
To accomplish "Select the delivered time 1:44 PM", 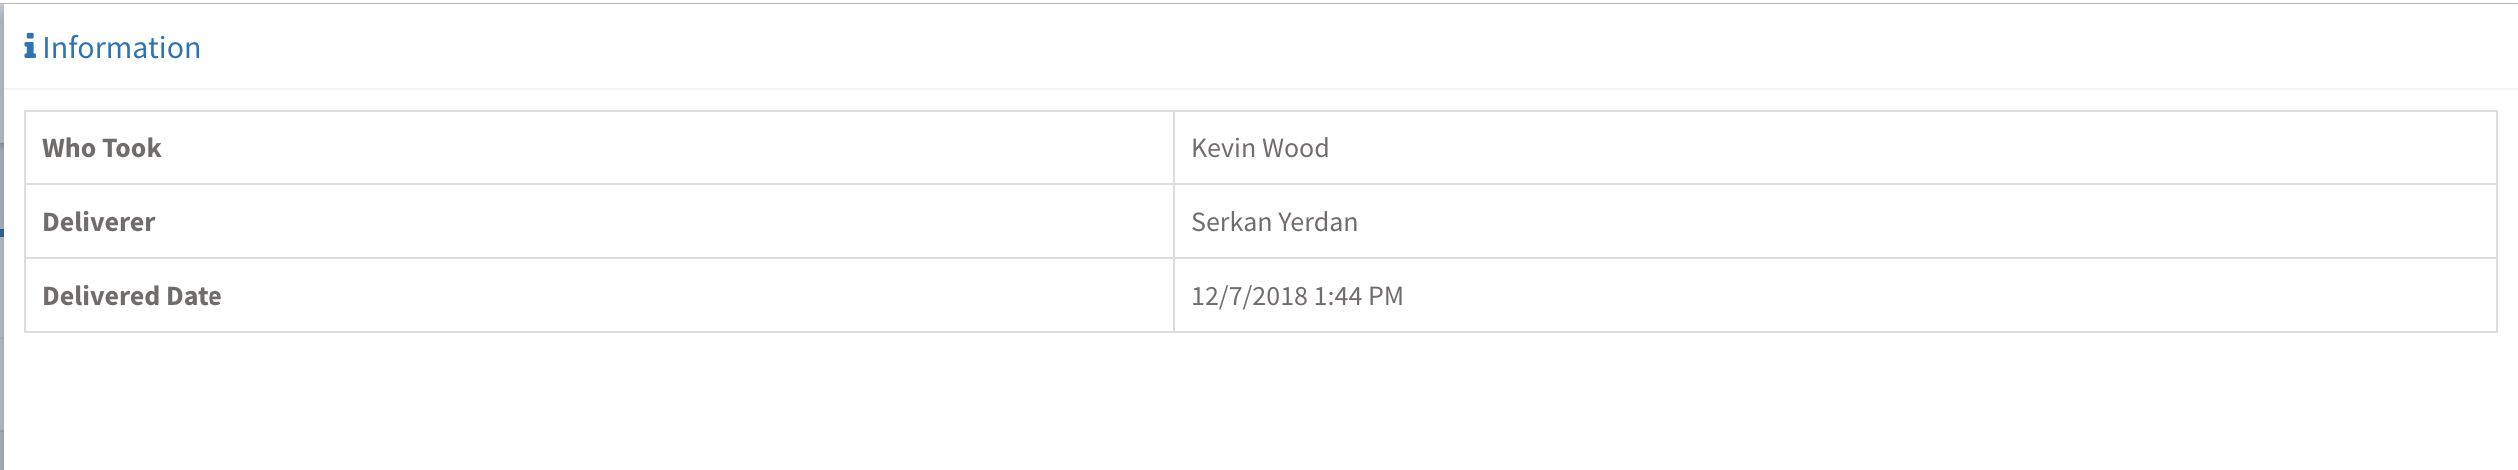I will tap(1359, 296).
